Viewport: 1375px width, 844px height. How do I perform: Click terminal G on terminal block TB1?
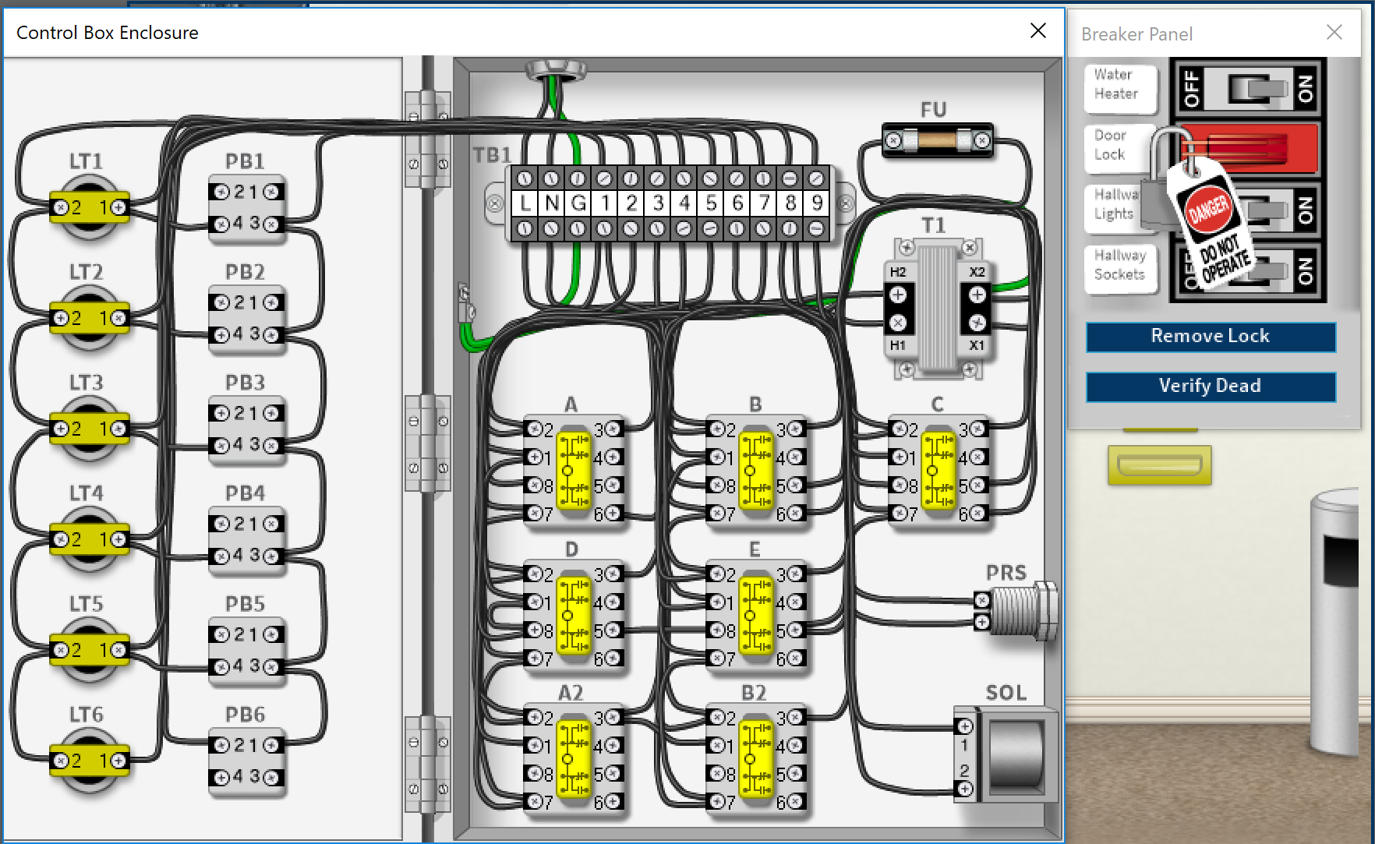tap(578, 203)
